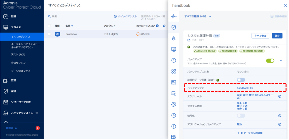Tick the checkbox for handbook device row
Image resolution: width=289 pixels, height=140 pixels.
49,34
